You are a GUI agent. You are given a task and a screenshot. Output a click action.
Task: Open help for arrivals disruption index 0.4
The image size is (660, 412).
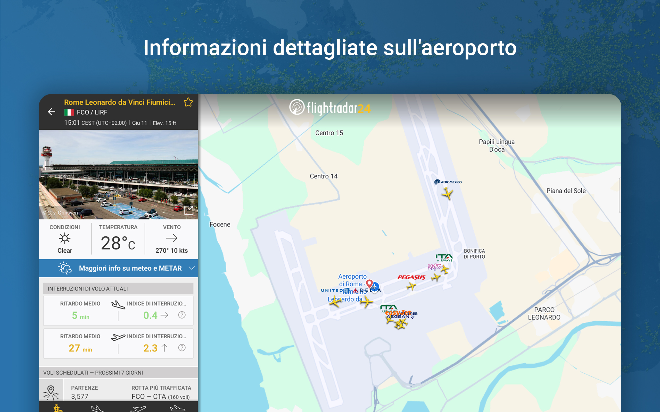tap(182, 315)
